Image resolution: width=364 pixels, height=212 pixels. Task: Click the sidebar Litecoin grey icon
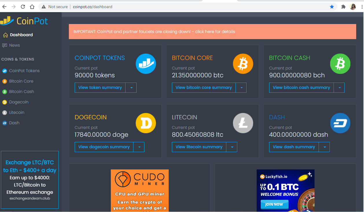click(x=5, y=113)
